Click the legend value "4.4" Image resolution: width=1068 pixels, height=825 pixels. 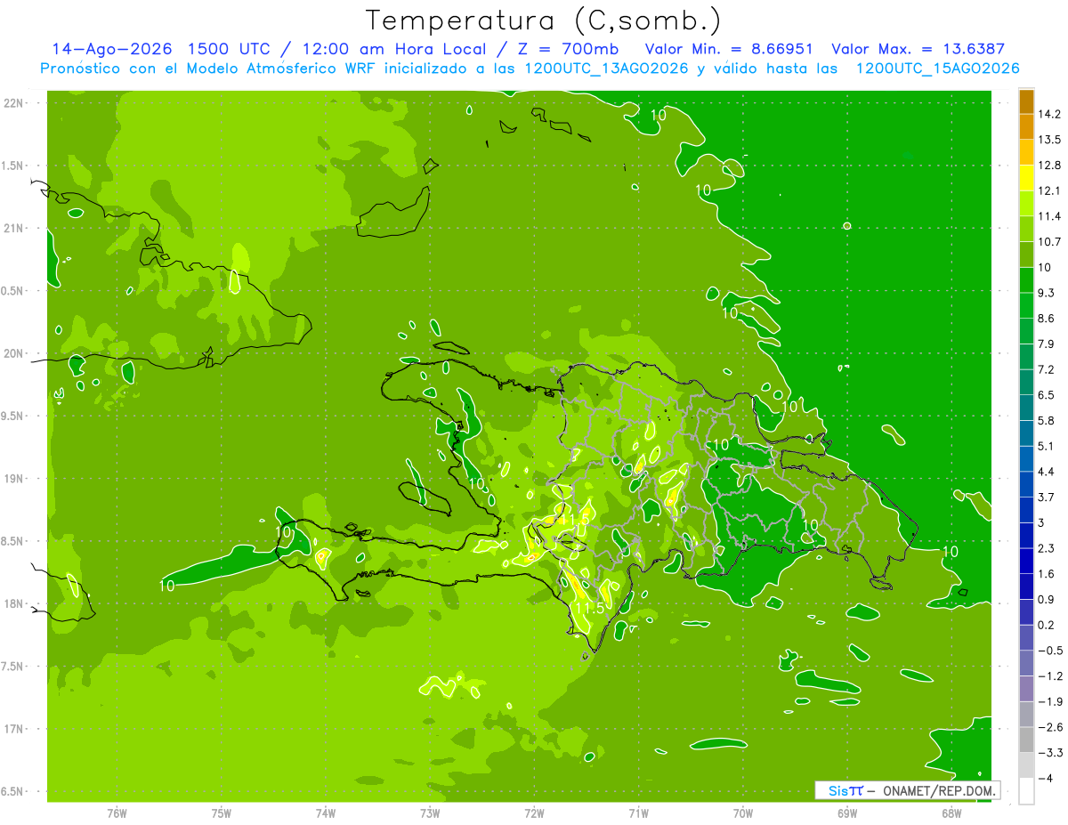tap(1046, 472)
